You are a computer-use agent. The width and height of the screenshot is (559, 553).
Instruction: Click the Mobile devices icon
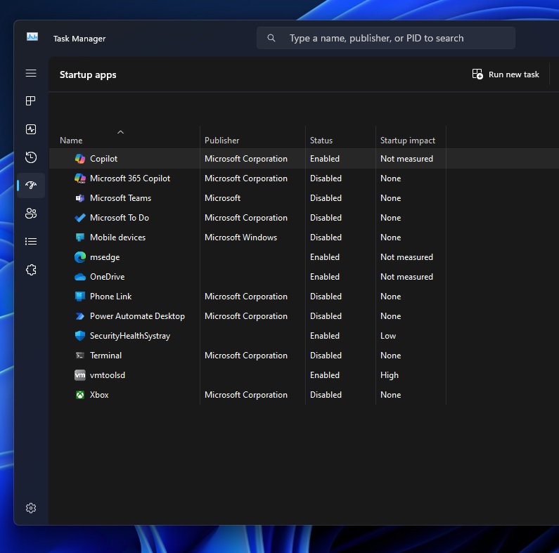[80, 238]
